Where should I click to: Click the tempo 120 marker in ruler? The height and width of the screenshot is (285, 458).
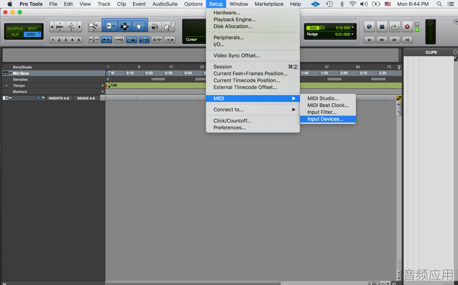[112, 85]
